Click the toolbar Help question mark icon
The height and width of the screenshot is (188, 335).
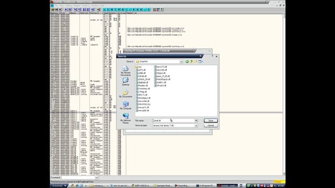point(162,9)
